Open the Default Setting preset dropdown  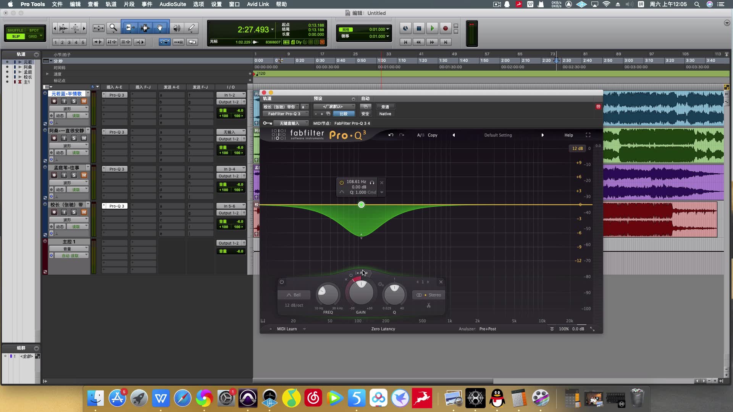click(x=498, y=135)
